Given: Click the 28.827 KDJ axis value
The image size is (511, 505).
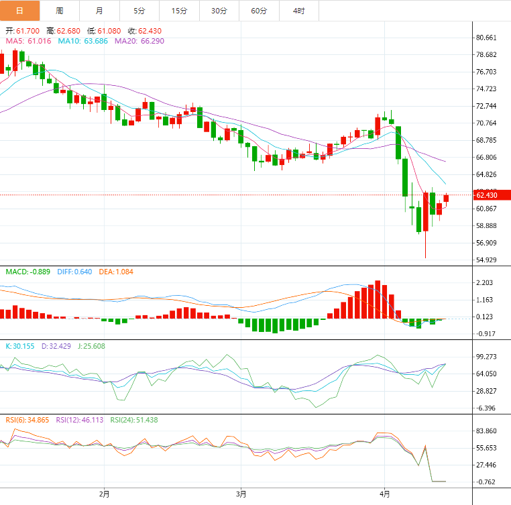Looking at the screenshot, I should click(x=486, y=391).
